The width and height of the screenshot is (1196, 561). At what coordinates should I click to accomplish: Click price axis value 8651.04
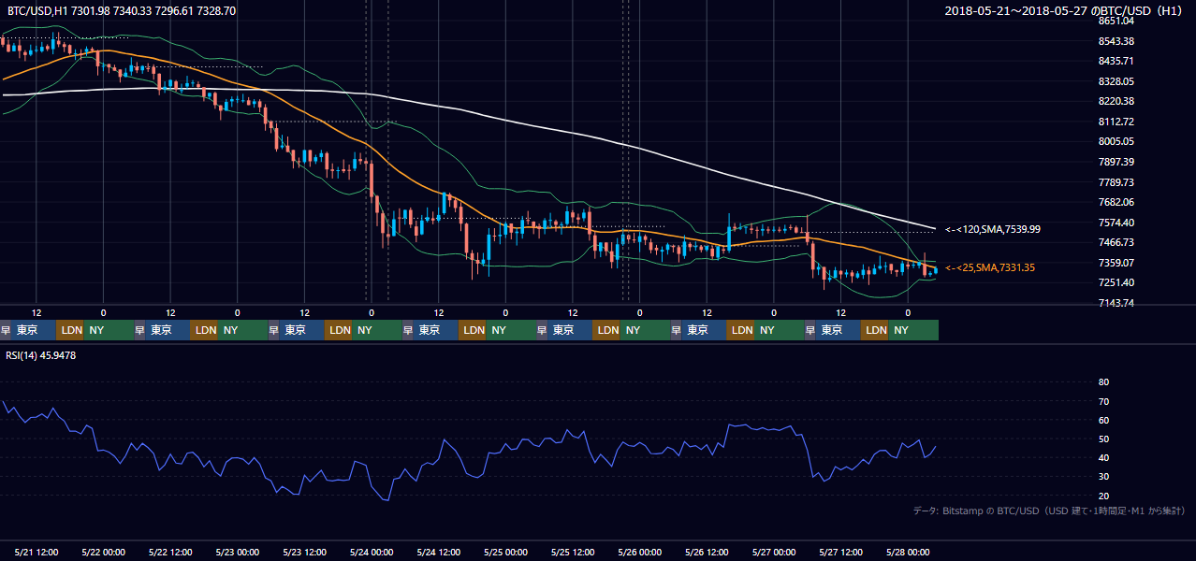pyautogui.click(x=1116, y=21)
